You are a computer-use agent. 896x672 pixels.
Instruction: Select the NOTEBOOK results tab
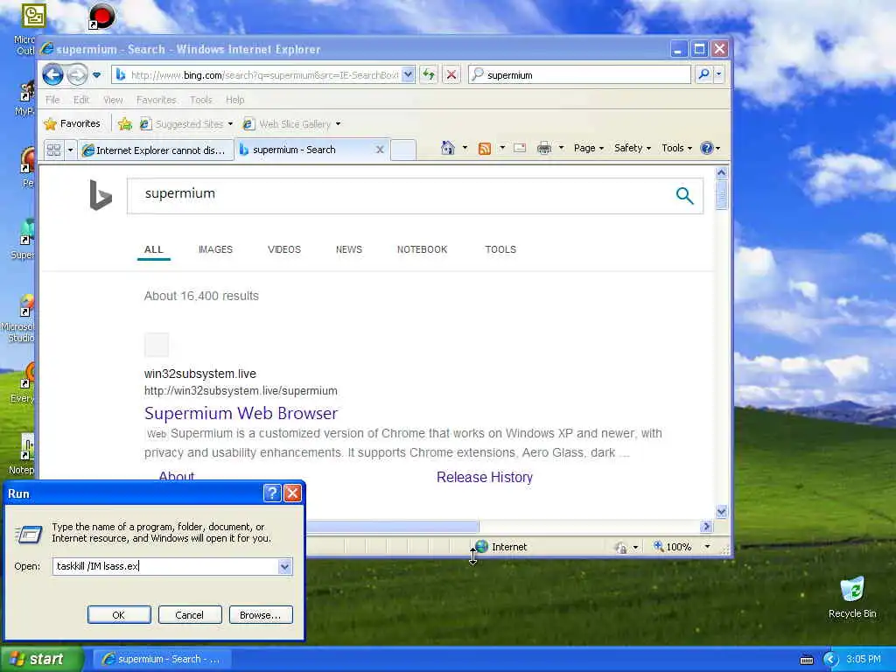tap(423, 249)
